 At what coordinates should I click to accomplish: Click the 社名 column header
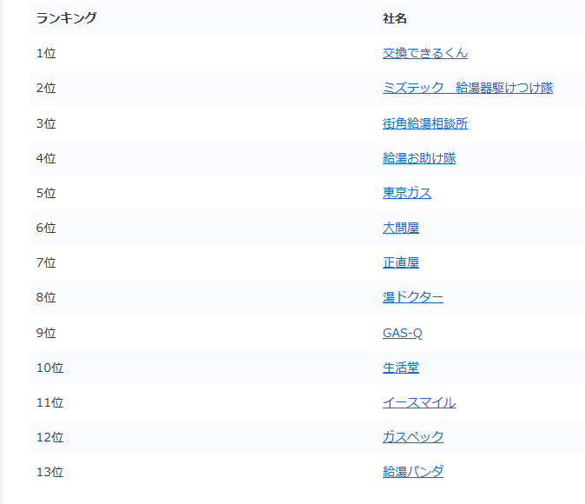click(x=395, y=18)
